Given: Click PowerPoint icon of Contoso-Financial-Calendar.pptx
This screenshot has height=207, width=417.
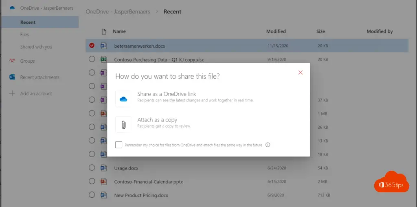Looking at the screenshot, I should click(x=104, y=181).
